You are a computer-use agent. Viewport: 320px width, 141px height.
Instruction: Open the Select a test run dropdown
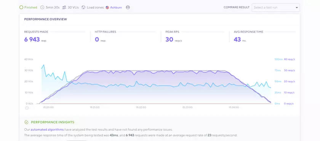[275, 8]
